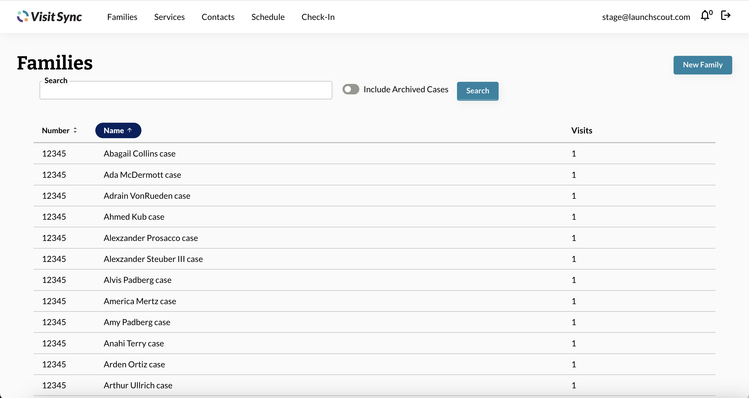Open the Arden Ortiz case row
The height and width of the screenshot is (398, 749).
point(134,364)
